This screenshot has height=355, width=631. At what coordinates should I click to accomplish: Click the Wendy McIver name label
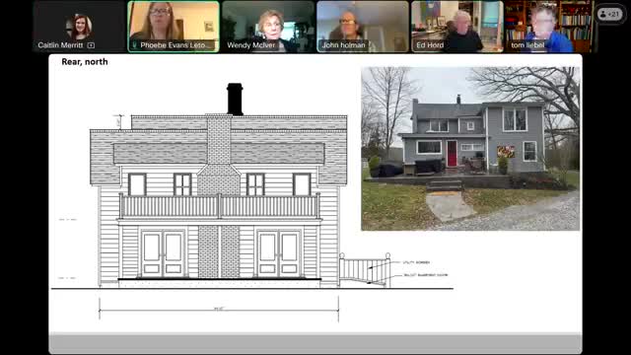pyautogui.click(x=251, y=45)
